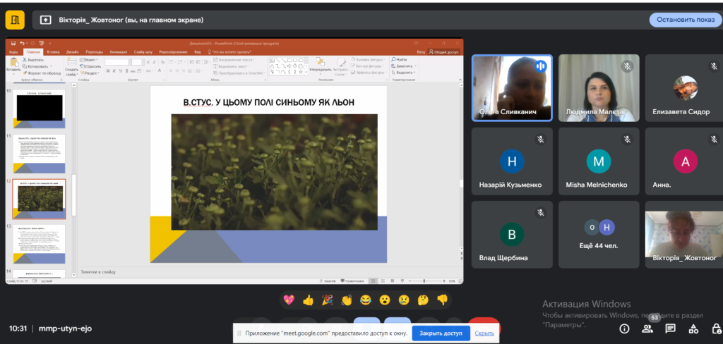
Task: Open the Activities shapes icon
Action: point(693,328)
